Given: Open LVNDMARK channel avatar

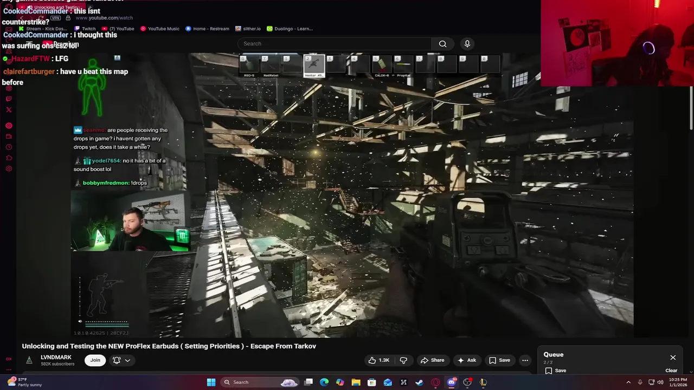Looking at the screenshot, I should point(29,360).
